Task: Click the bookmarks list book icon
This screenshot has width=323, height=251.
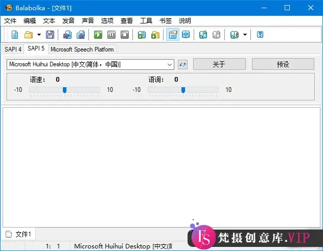Action: (235, 35)
